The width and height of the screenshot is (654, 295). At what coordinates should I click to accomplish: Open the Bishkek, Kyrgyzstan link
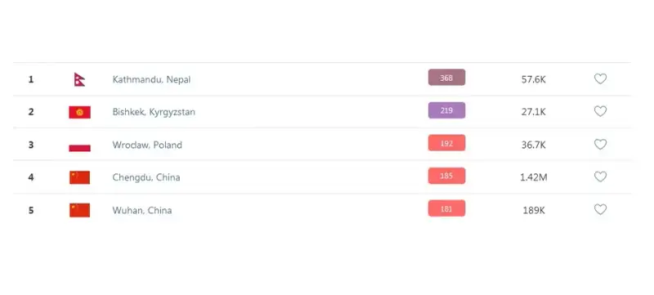click(x=154, y=112)
